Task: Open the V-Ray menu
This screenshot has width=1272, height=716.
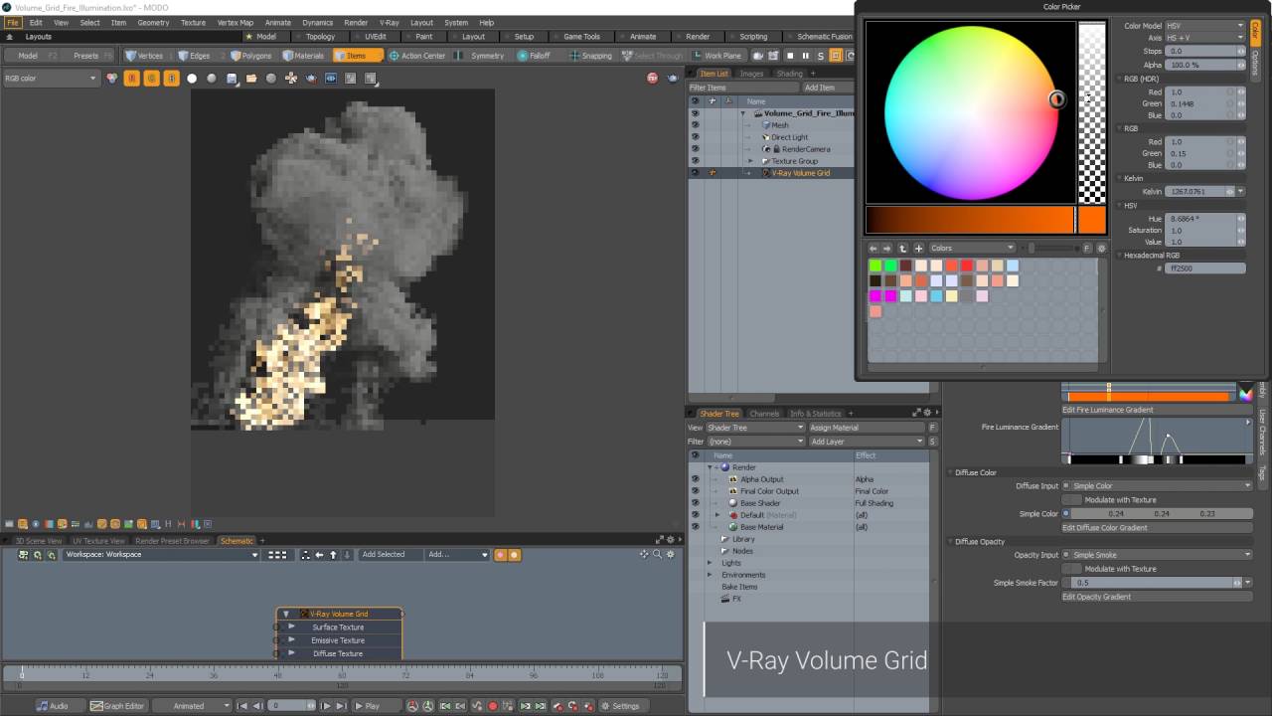Action: [390, 22]
